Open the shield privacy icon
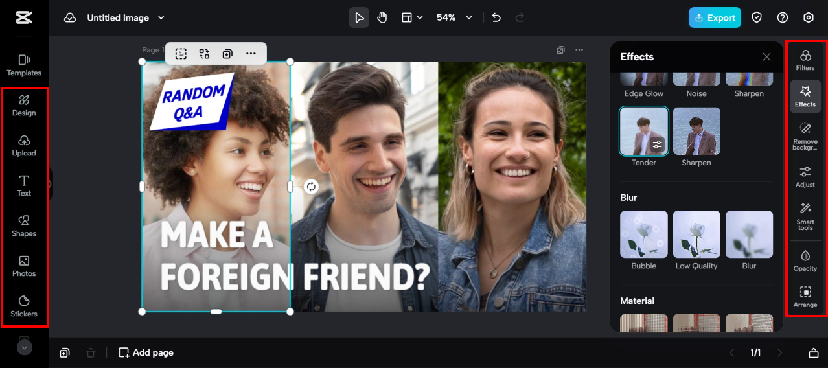 (x=757, y=17)
